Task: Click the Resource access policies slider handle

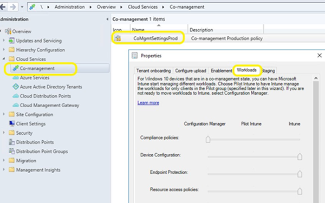Action: tap(300, 191)
